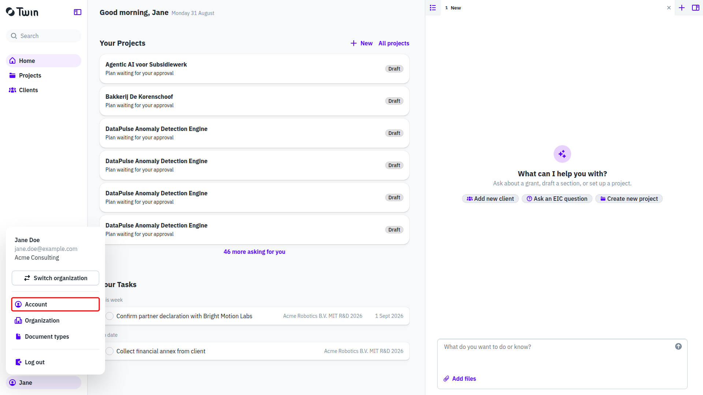The width and height of the screenshot is (703, 395).
Task: Click jane.doe@example.com email text
Action: pos(46,249)
